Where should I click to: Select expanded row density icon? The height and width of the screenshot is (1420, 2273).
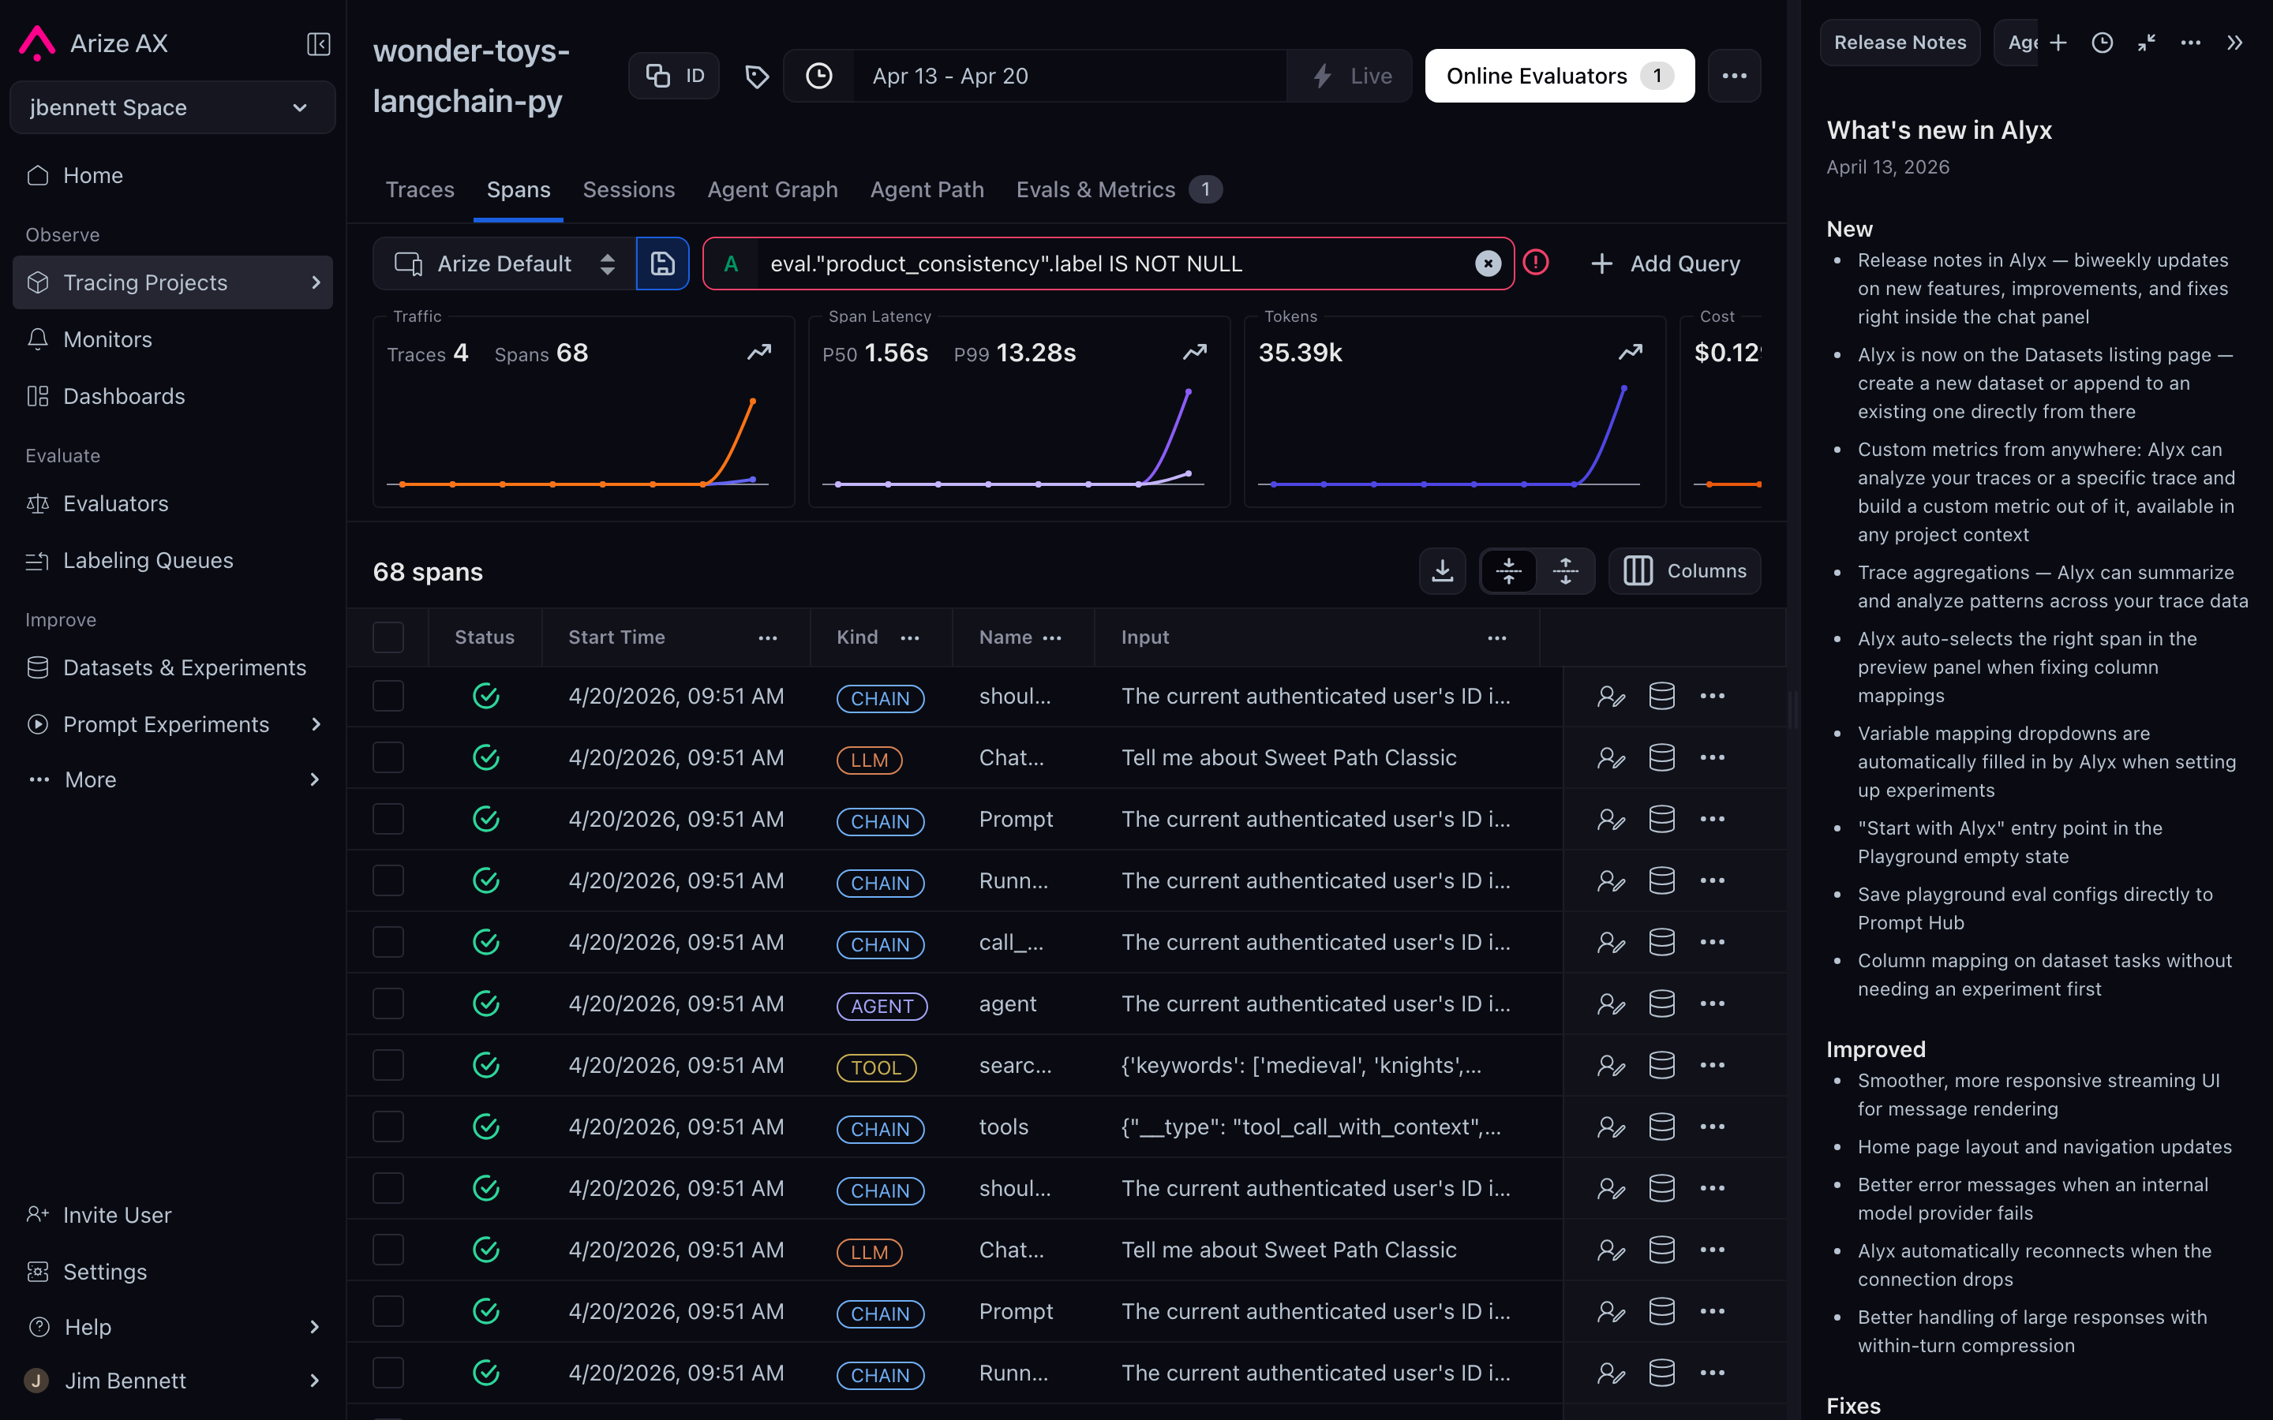1565,571
